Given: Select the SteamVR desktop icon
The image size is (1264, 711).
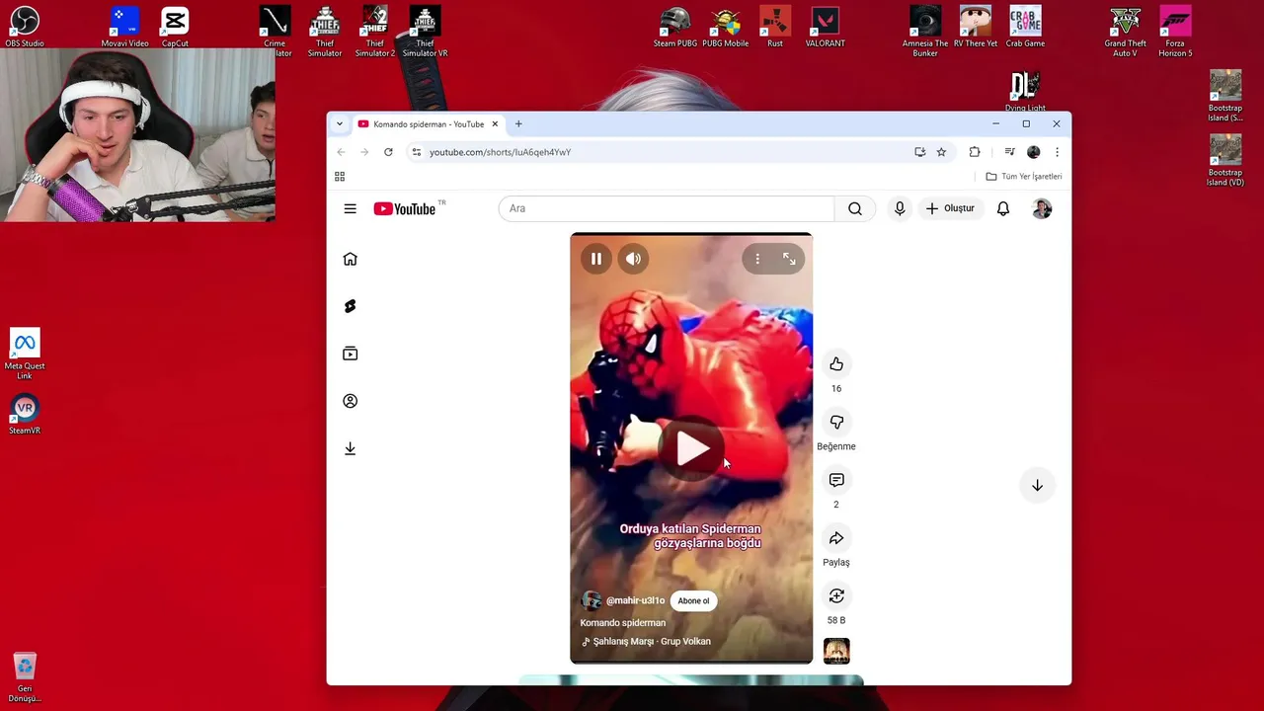Looking at the screenshot, I should click(x=25, y=415).
